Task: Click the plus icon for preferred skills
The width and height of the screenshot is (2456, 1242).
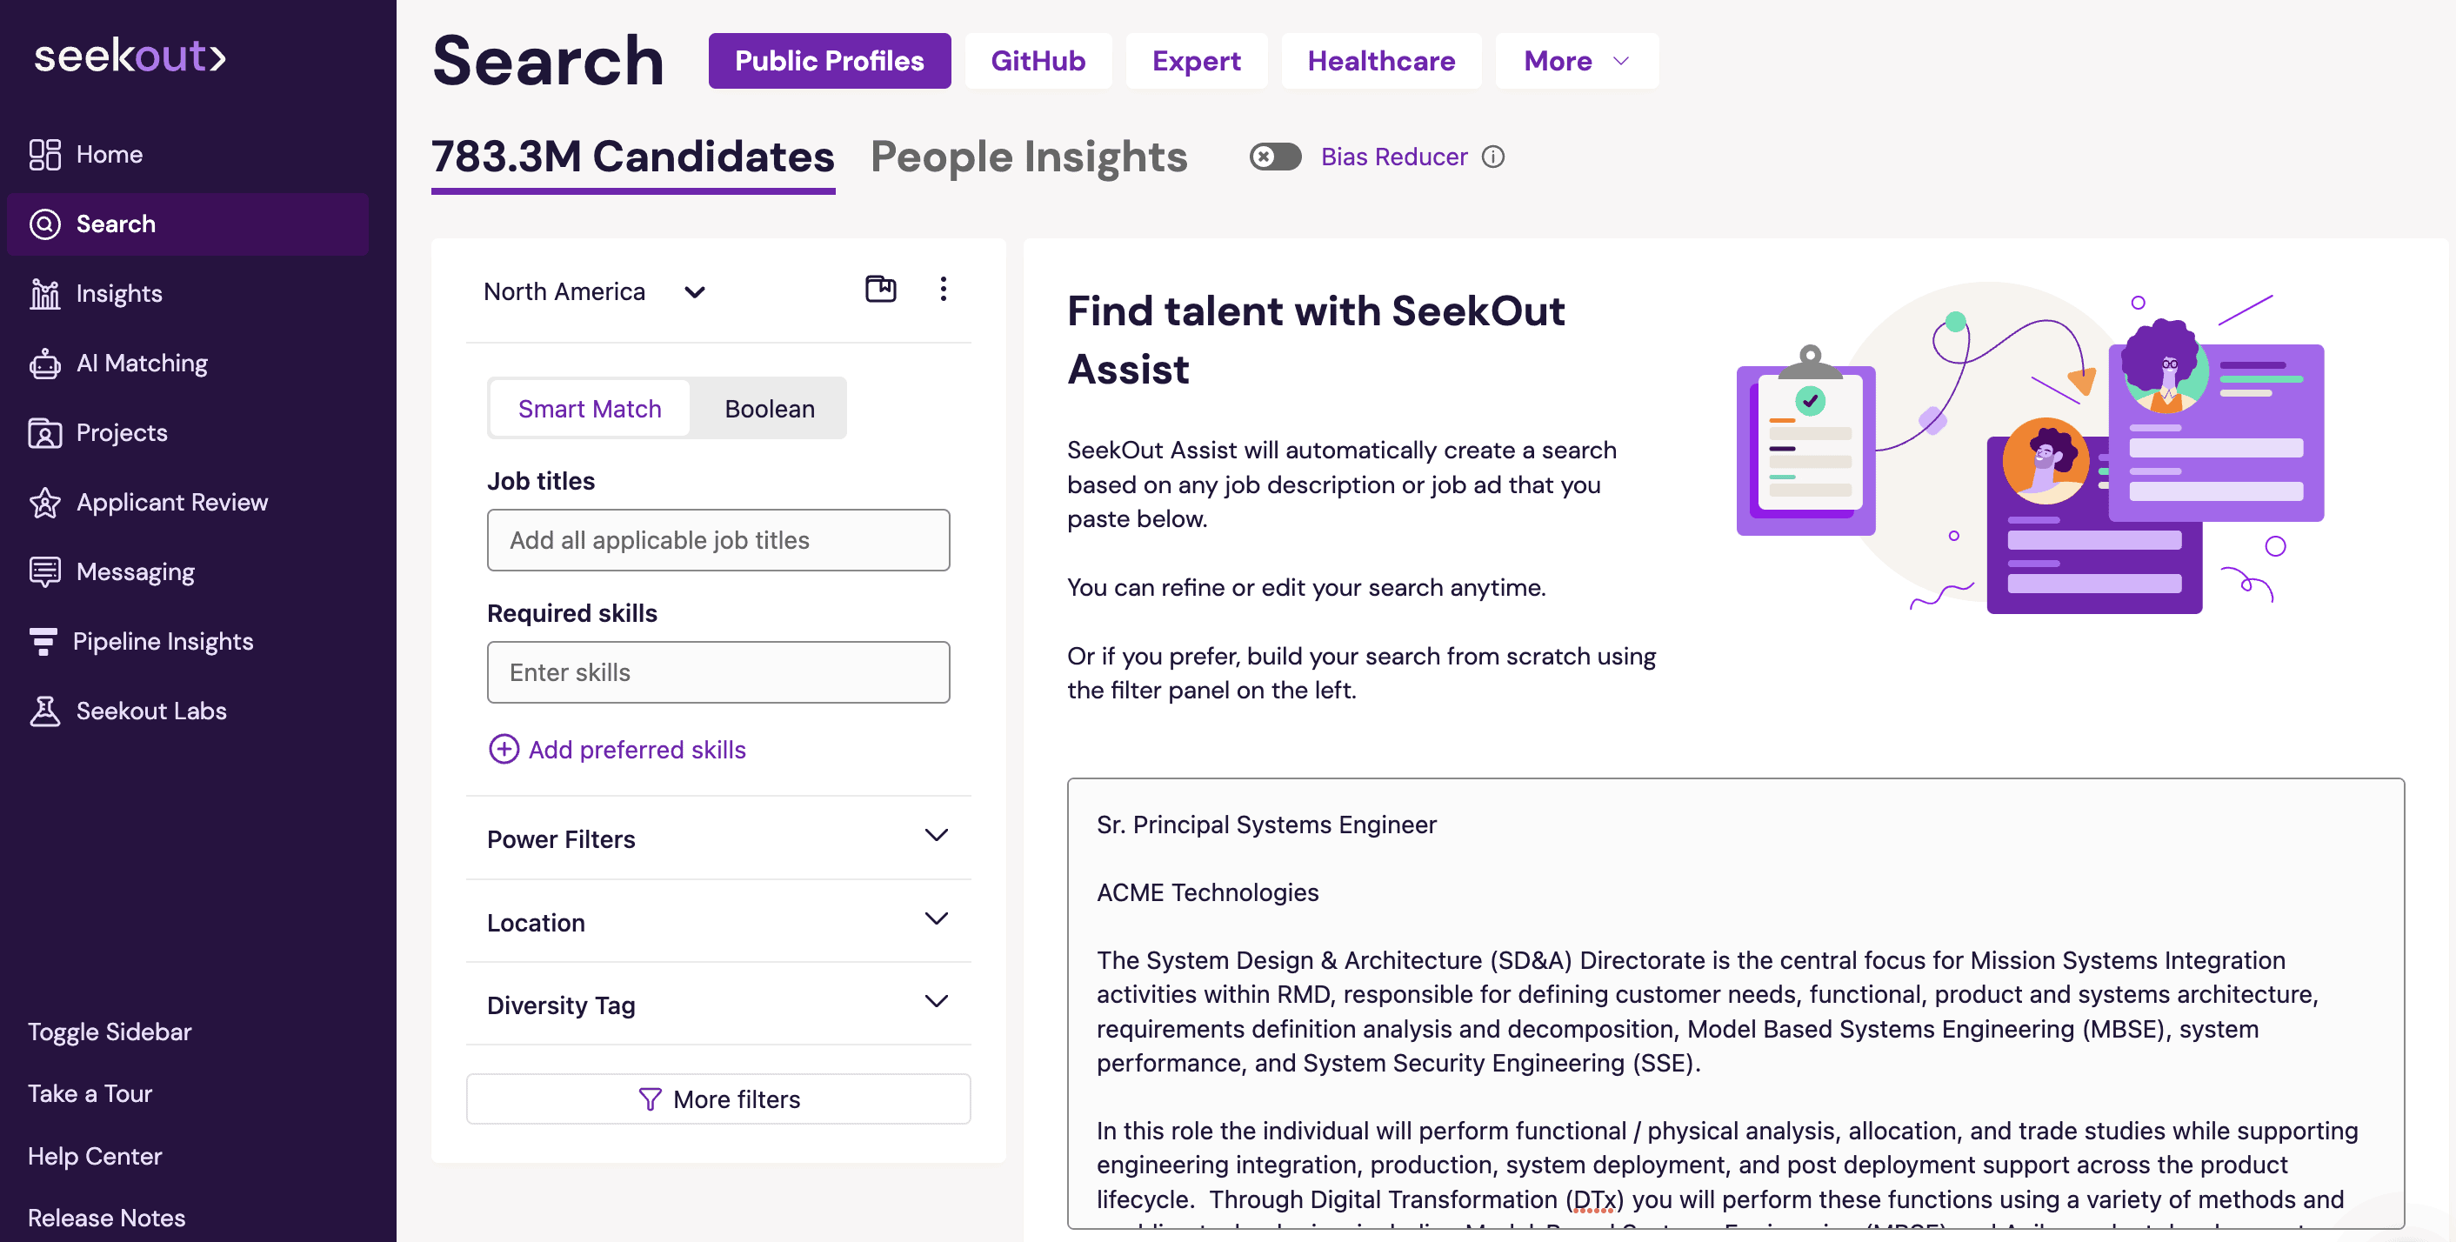Action: pyautogui.click(x=504, y=749)
